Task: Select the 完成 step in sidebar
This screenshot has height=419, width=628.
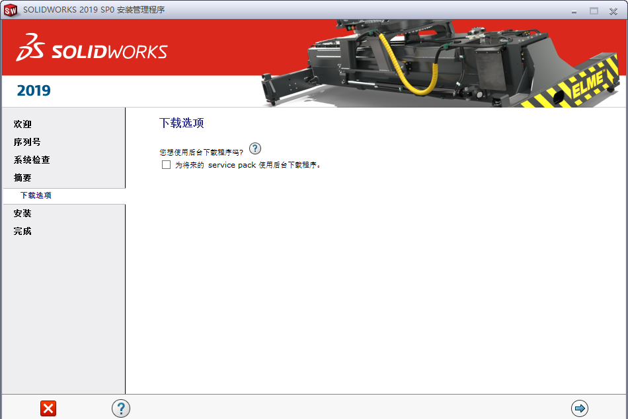Action: click(22, 231)
